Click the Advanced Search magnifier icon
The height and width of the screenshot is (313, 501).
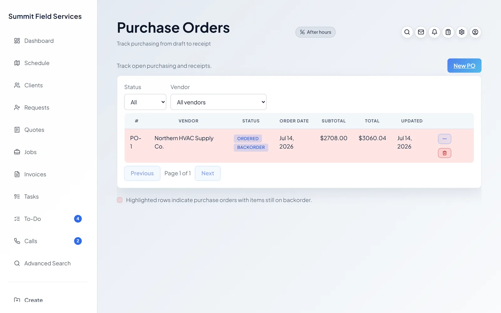point(17,263)
